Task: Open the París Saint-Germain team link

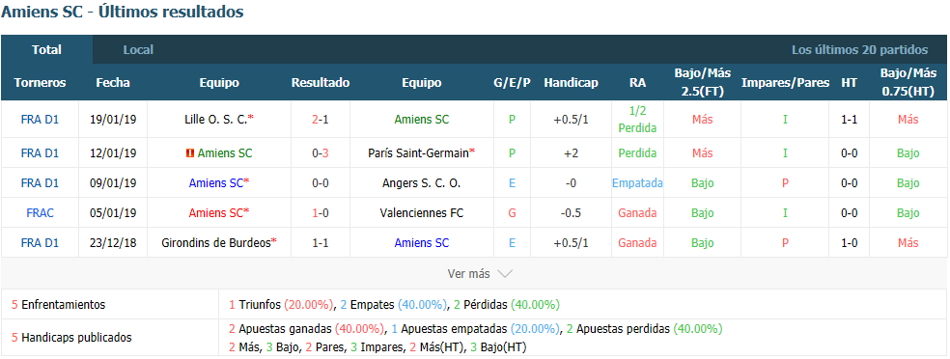Action: click(x=418, y=153)
